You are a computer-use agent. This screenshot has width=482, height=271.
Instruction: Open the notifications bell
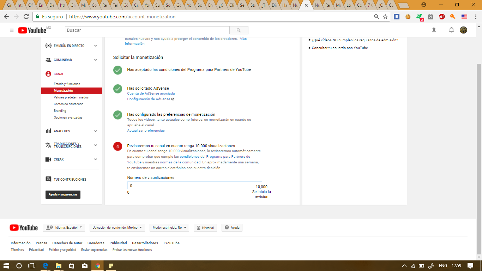[x=451, y=30]
